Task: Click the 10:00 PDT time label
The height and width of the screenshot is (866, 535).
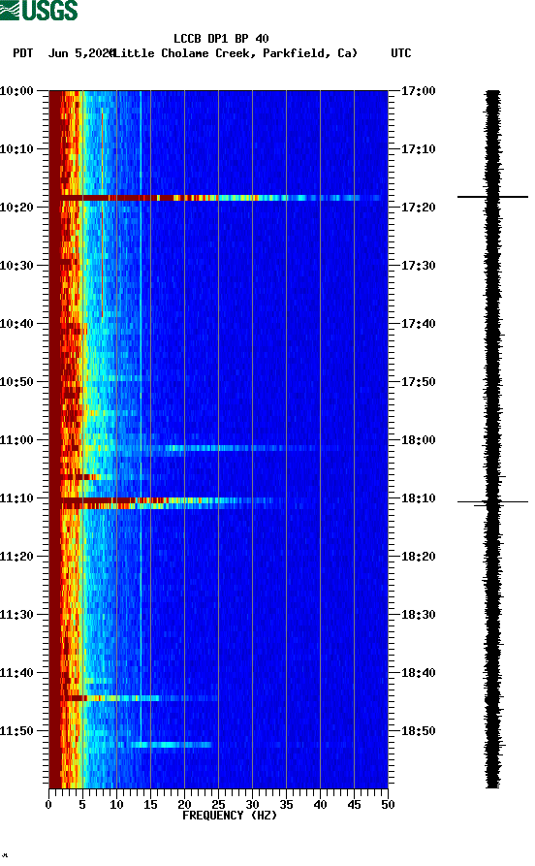Action: pyautogui.click(x=17, y=90)
